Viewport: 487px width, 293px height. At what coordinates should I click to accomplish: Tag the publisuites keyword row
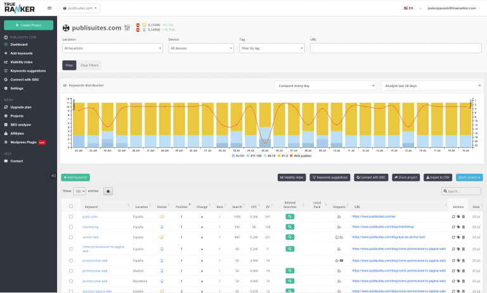(458, 217)
